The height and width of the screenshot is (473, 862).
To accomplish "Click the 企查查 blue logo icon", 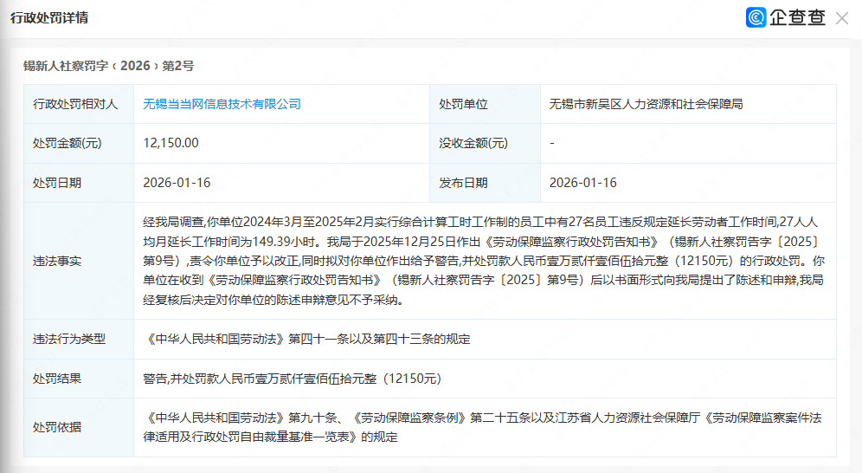I will point(756,17).
